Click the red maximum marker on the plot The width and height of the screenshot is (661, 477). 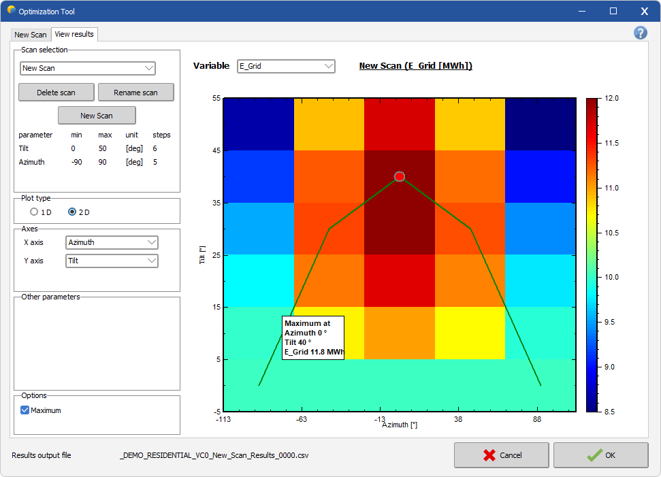399,176
